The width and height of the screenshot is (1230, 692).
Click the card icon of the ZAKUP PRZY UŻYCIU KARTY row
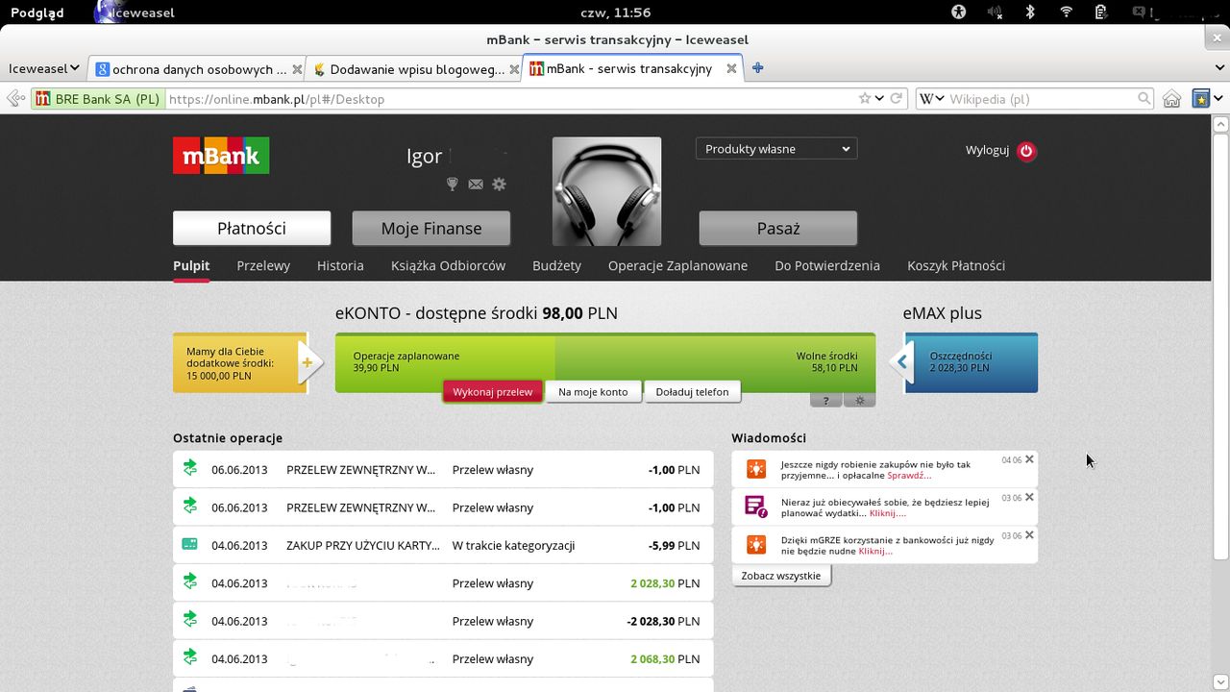pos(189,544)
